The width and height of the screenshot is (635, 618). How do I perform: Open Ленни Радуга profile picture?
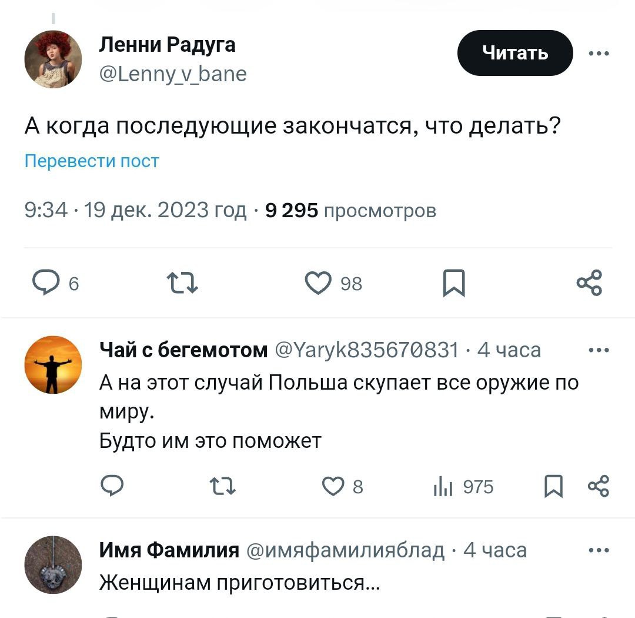pos(53,59)
